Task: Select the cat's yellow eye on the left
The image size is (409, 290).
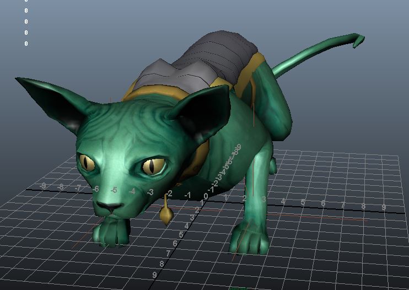Action: click(x=88, y=162)
